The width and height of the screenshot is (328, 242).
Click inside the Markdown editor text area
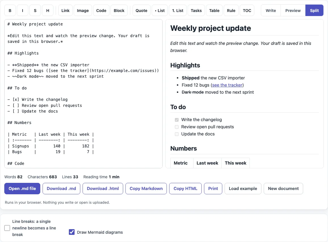pos(83,94)
